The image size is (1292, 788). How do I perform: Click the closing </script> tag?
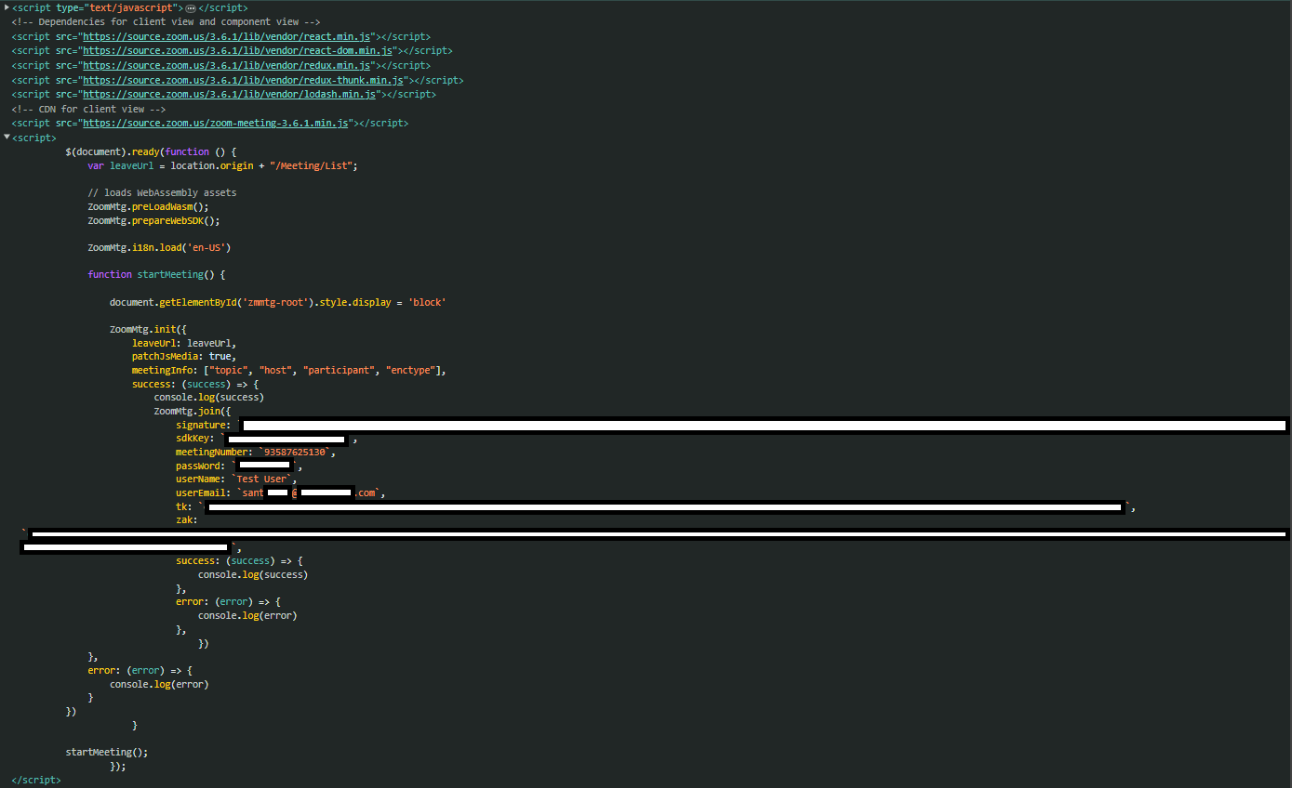pyautogui.click(x=35, y=780)
